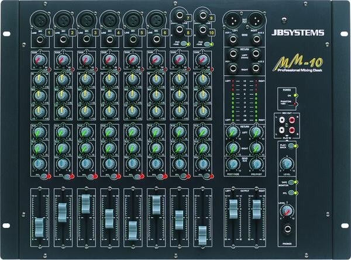Image resolution: width=351 pixels, height=260 pixels.
Task: Click the AUX 2 return RIGHT jack
Action: pos(256,68)
